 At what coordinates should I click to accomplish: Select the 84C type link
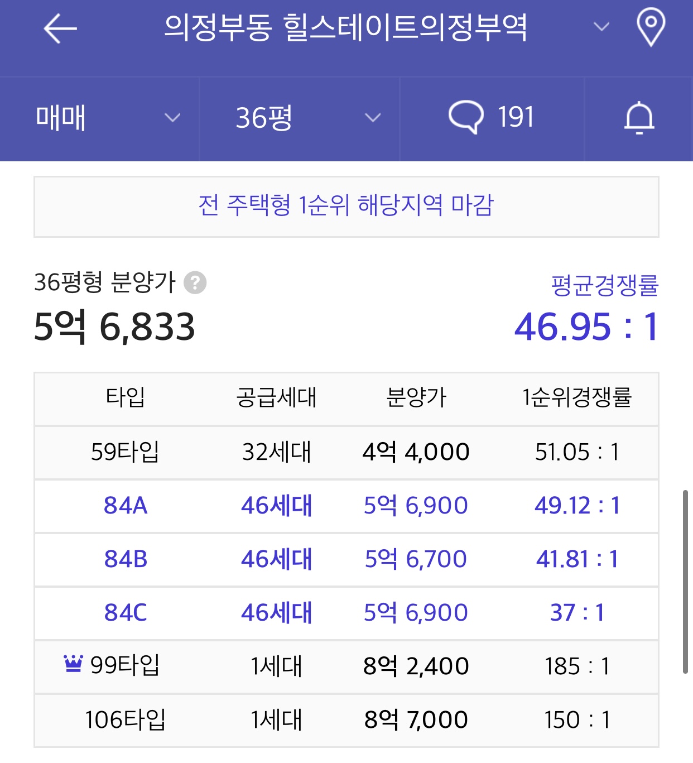(126, 612)
